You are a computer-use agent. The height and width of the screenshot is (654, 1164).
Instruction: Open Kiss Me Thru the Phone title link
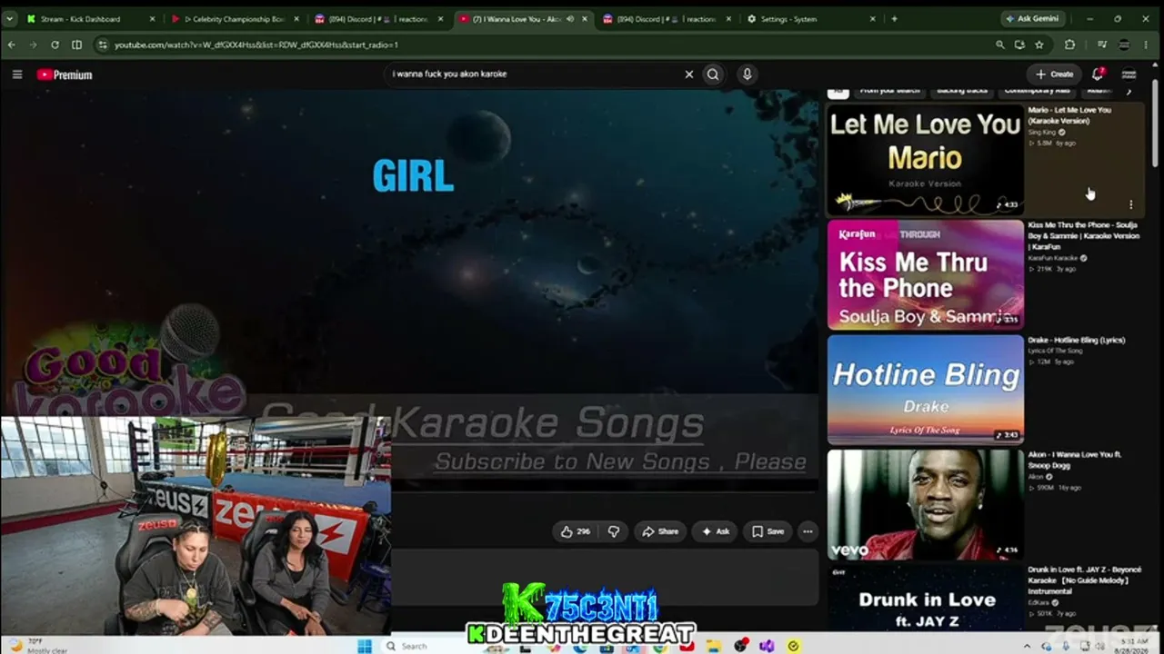[x=1083, y=235]
